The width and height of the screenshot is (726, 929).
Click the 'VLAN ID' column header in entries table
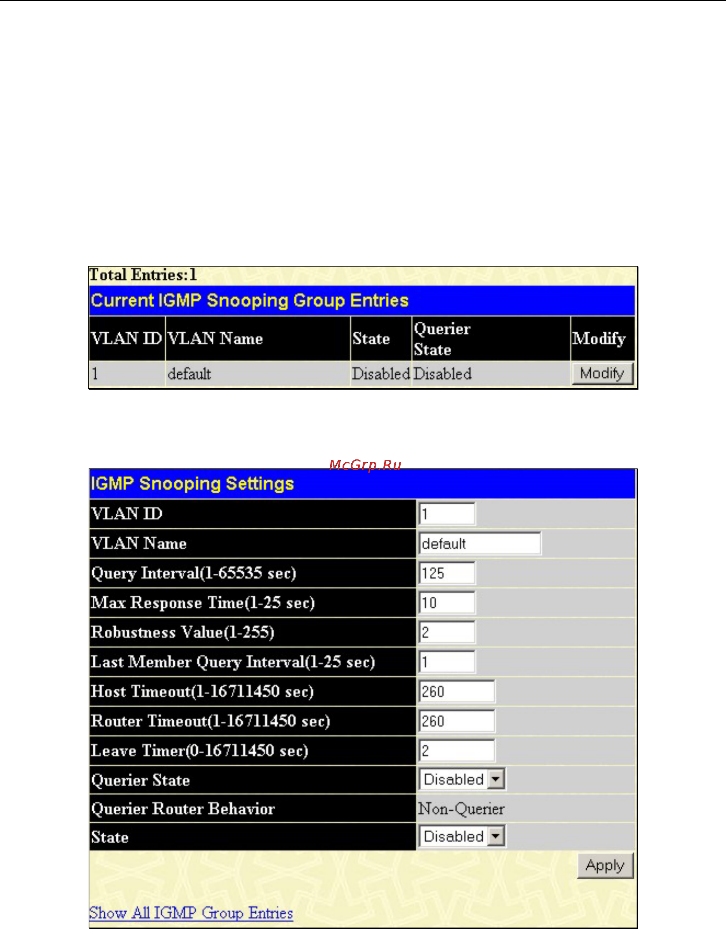click(x=127, y=339)
